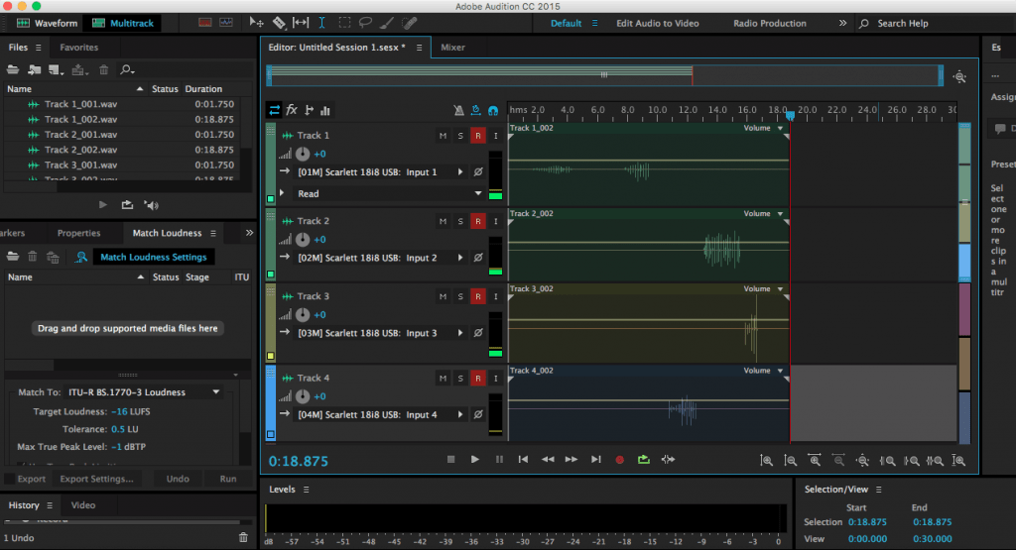The width and height of the screenshot is (1016, 550).
Task: Open Volume dropdown on Track 1_002 clip
Action: [x=780, y=128]
